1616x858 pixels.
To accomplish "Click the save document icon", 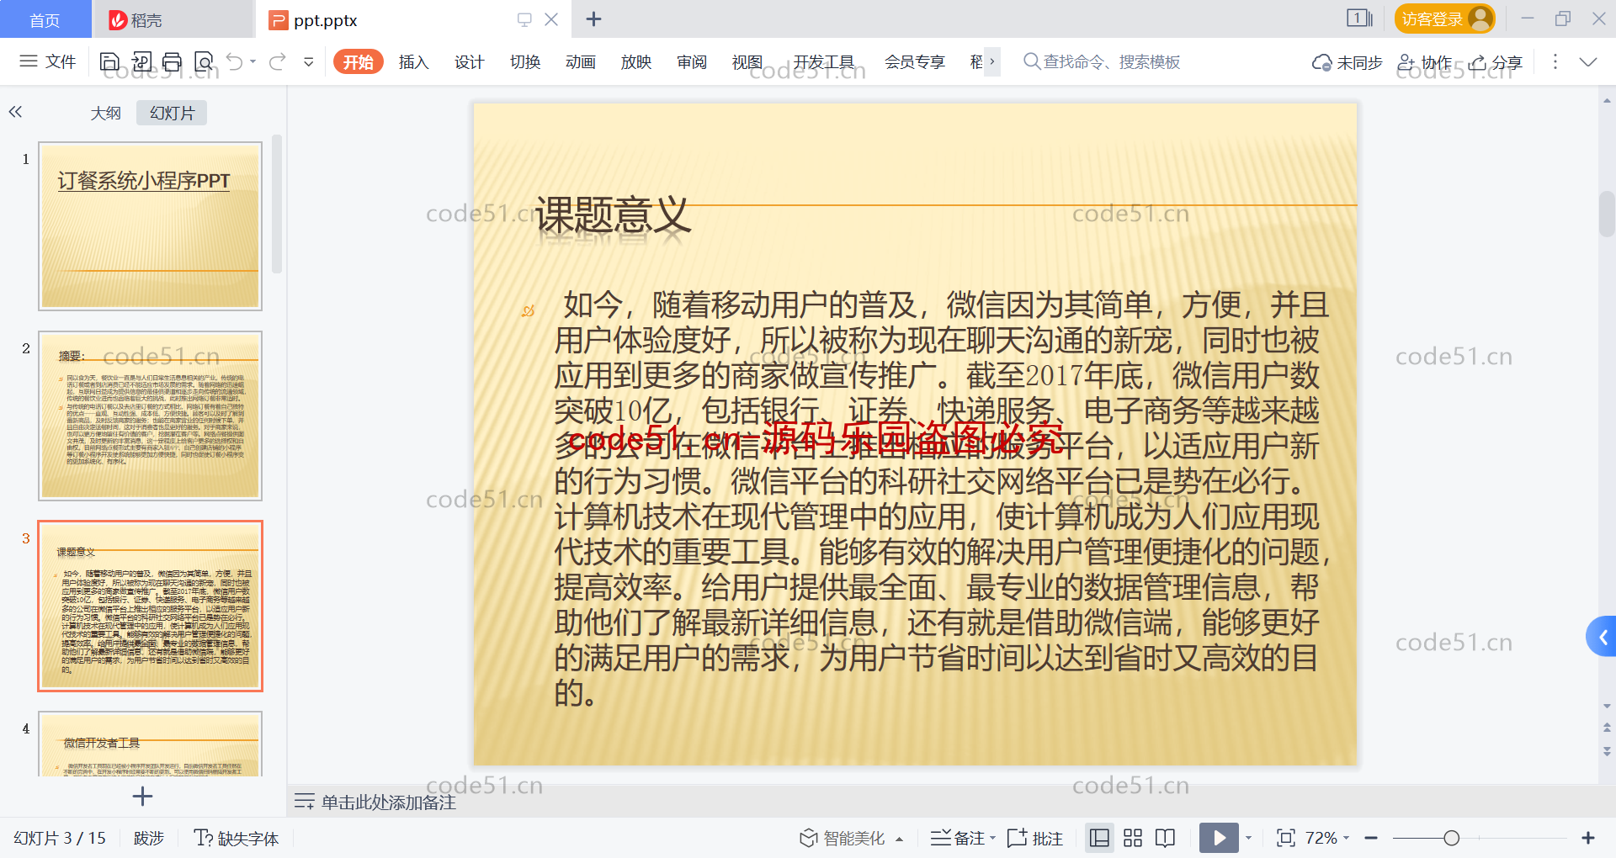I will click(109, 61).
